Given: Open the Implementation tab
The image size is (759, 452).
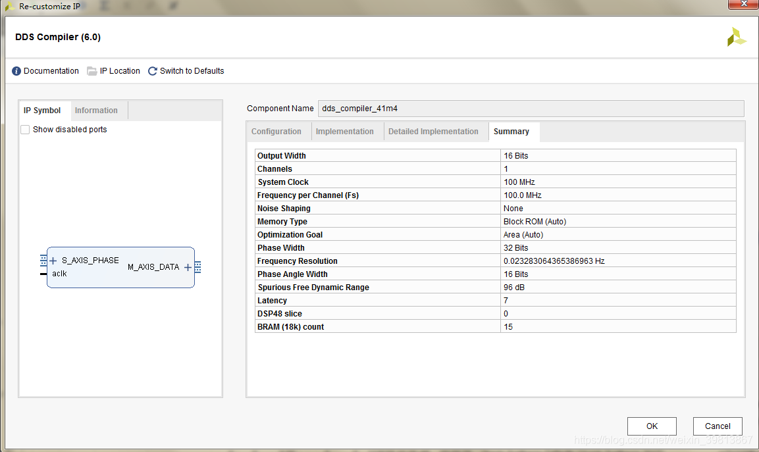Looking at the screenshot, I should pyautogui.click(x=345, y=132).
